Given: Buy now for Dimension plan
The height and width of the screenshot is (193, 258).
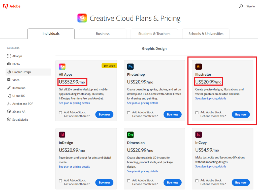Looking at the screenshot, I should [172, 182].
